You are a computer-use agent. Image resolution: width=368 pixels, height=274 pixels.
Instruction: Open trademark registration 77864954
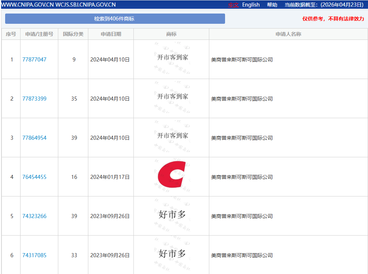(x=34, y=138)
